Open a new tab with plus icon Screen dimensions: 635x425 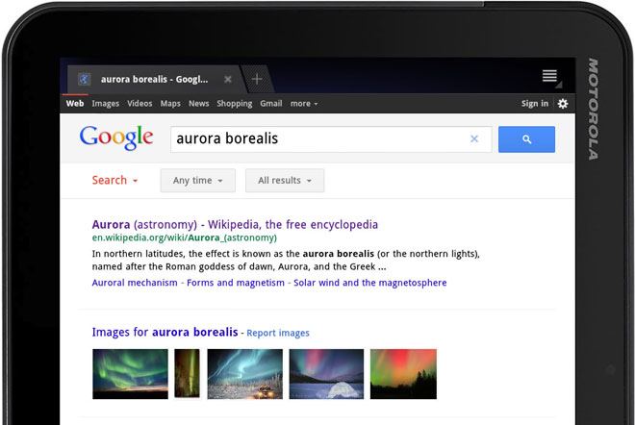[x=257, y=79]
